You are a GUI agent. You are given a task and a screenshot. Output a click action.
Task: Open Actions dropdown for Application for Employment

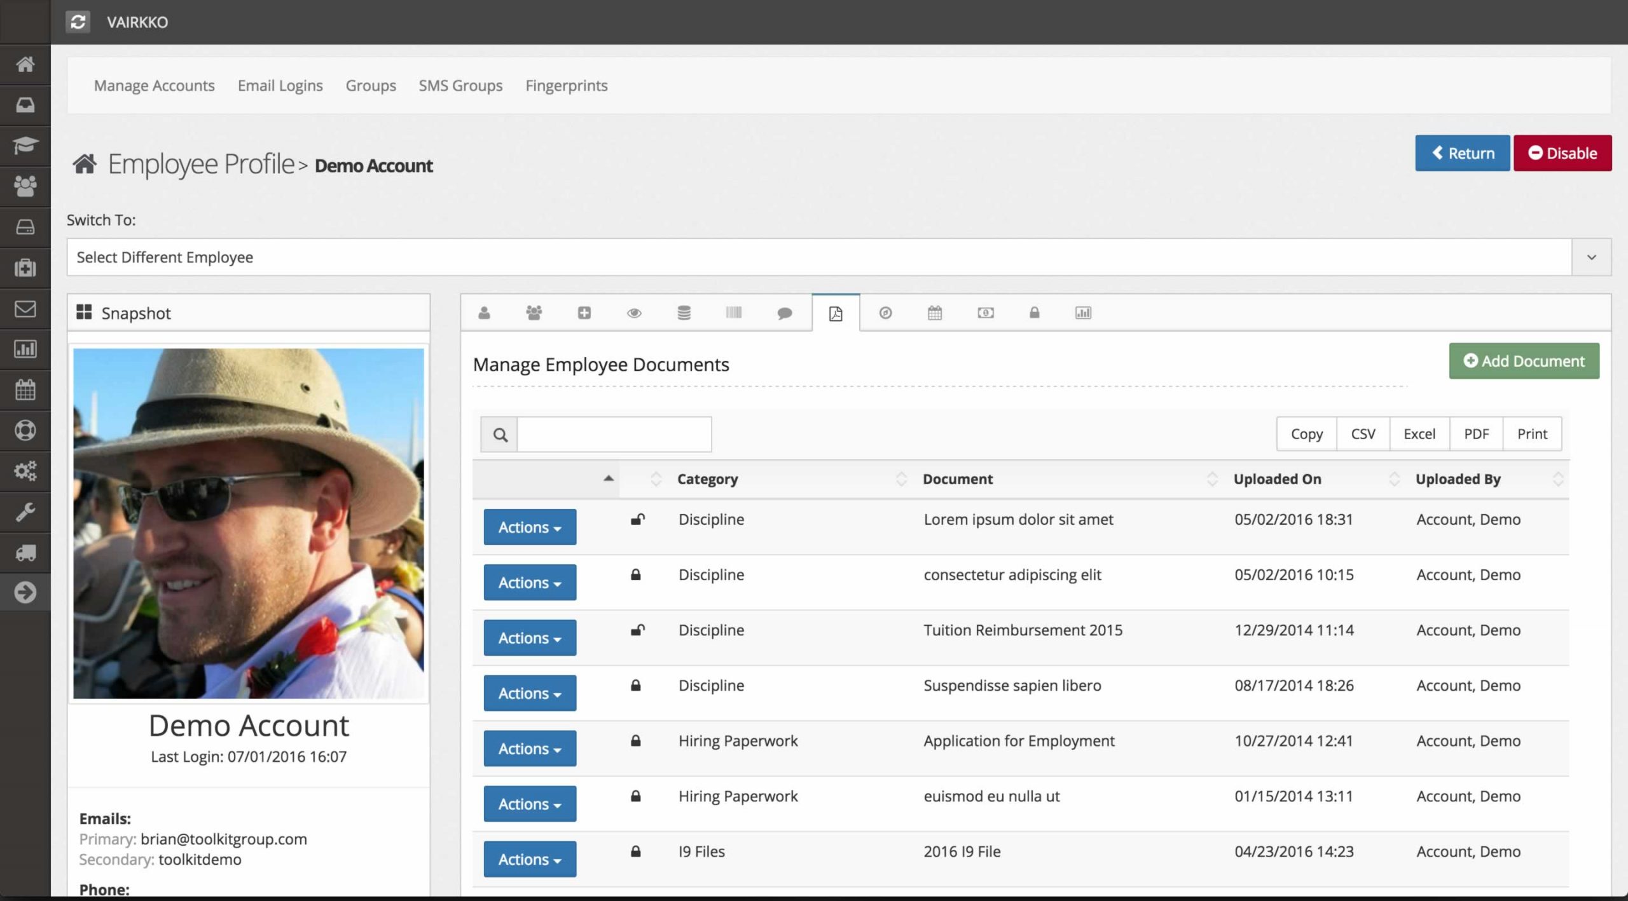pos(529,749)
